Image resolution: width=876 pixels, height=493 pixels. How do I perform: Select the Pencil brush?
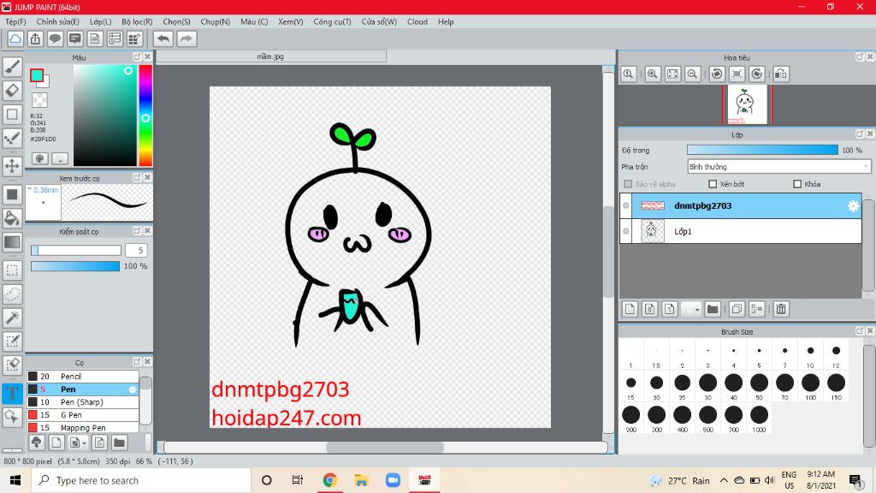click(x=83, y=377)
